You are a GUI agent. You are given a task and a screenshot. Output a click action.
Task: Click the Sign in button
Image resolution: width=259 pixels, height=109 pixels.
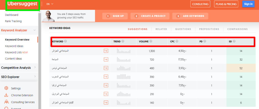248,4
